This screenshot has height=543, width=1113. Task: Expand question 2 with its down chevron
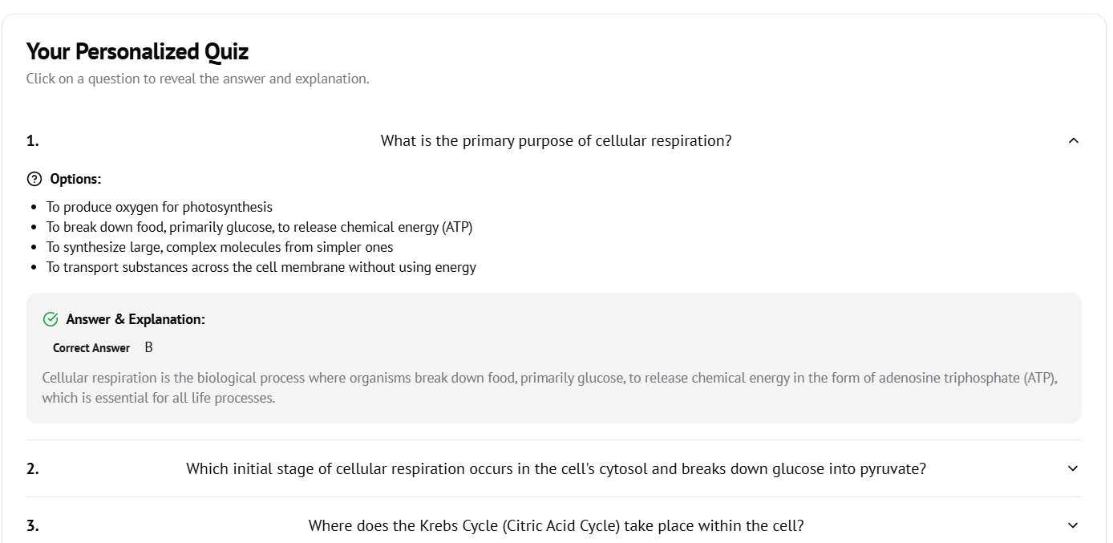(x=1074, y=468)
